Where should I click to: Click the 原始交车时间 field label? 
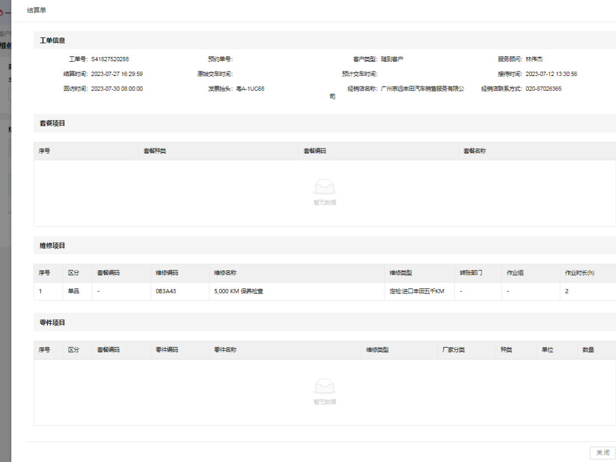click(215, 74)
